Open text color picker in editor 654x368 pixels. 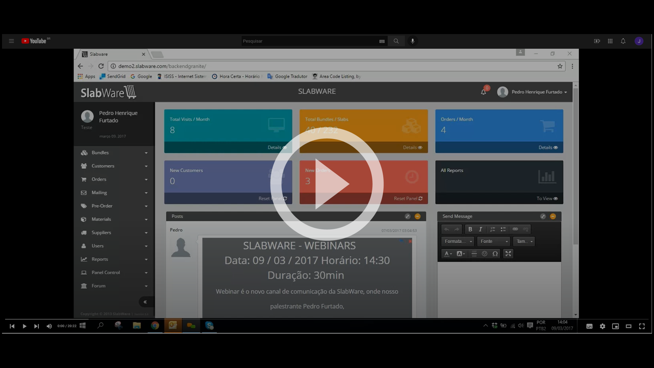point(448,254)
